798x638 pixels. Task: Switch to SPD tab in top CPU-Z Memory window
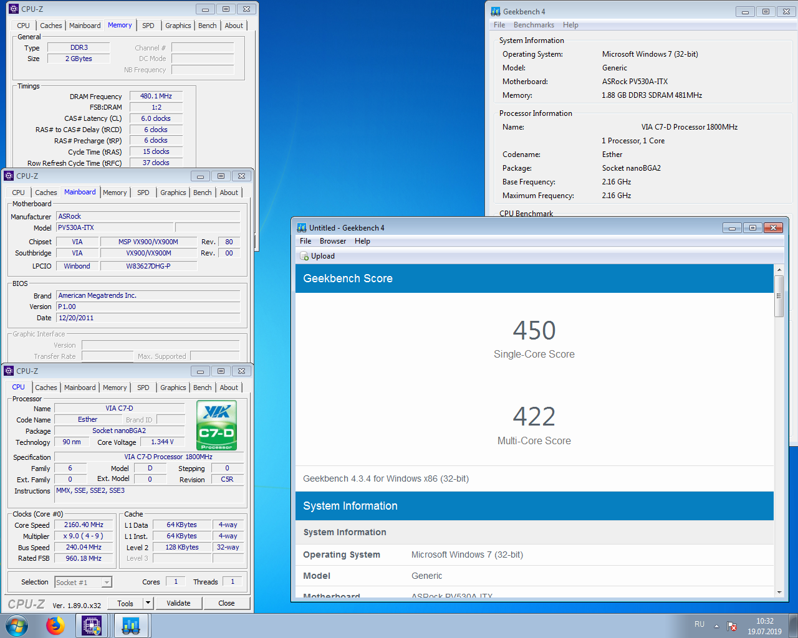click(148, 26)
